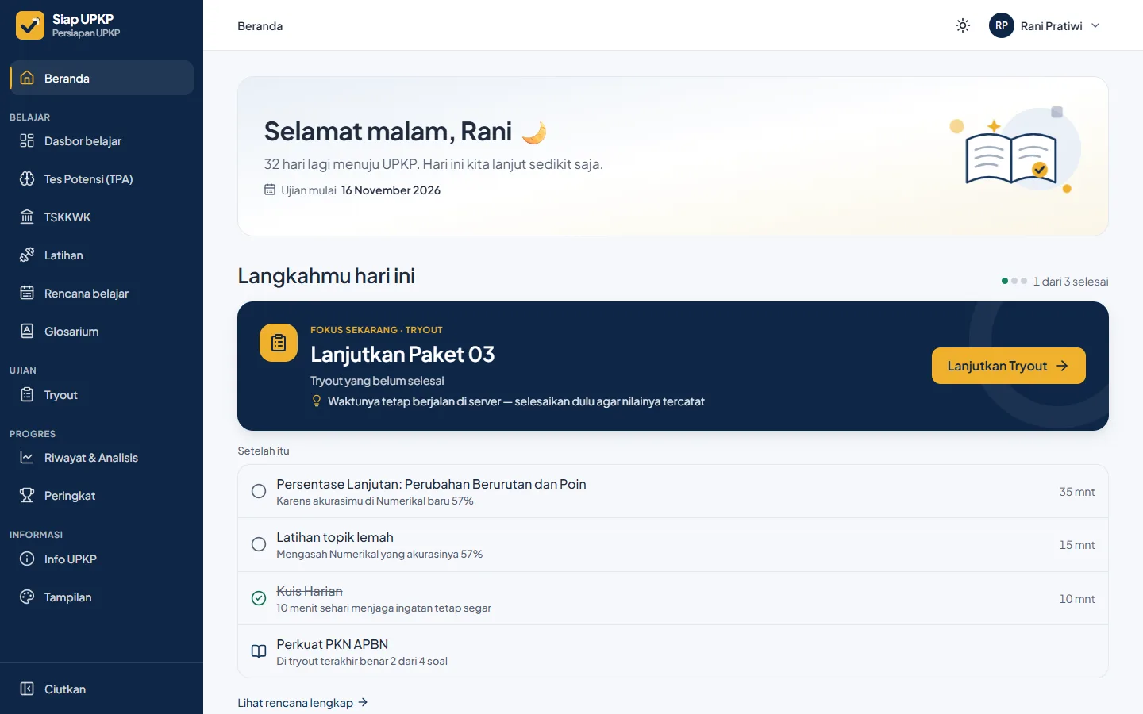
Task: Click the Tampilan palette icon
Action: [27, 597]
